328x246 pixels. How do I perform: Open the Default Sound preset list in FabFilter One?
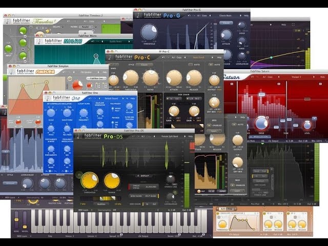[111, 98]
